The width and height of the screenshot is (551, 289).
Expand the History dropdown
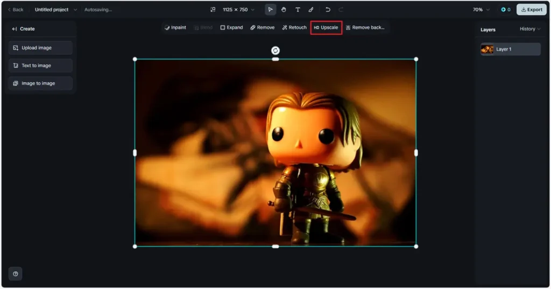tap(530, 29)
